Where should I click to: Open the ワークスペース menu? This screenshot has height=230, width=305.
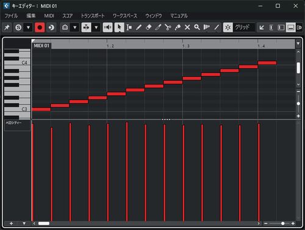tap(125, 16)
